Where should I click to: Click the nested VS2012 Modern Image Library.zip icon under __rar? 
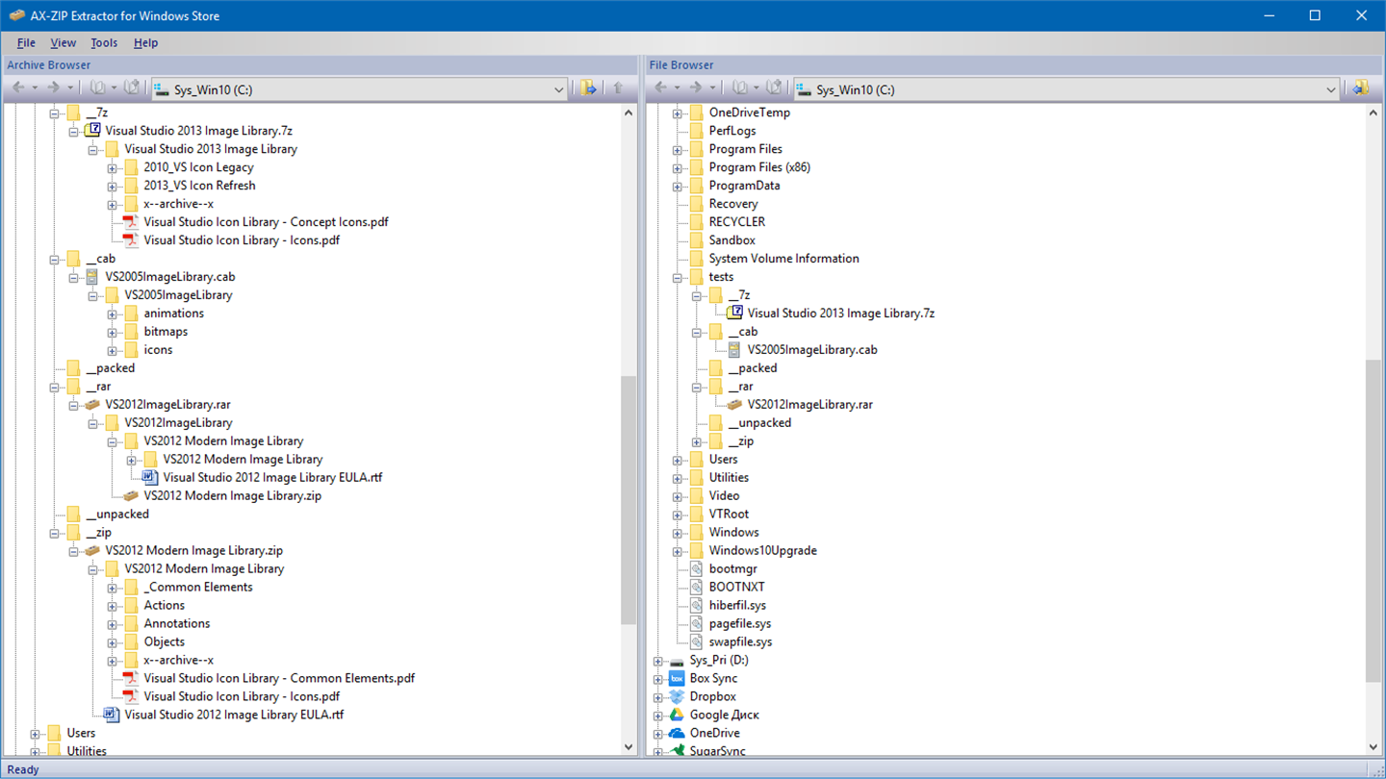click(x=131, y=496)
